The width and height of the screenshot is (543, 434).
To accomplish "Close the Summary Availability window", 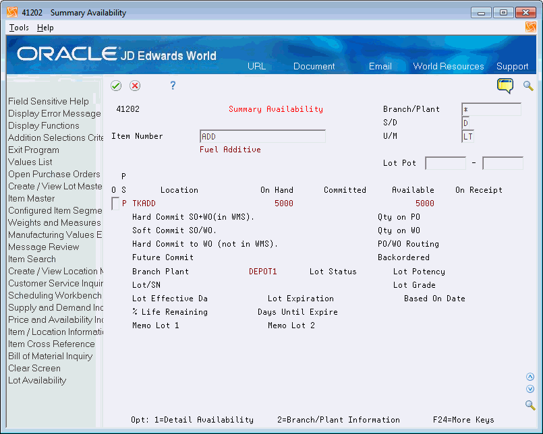I will click(525, 13).
